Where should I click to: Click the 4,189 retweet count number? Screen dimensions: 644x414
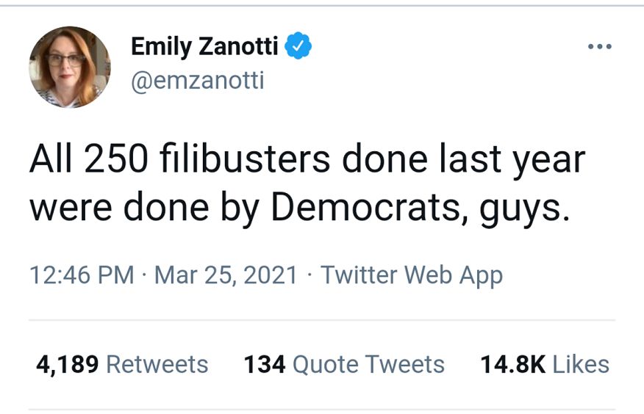pos(68,364)
